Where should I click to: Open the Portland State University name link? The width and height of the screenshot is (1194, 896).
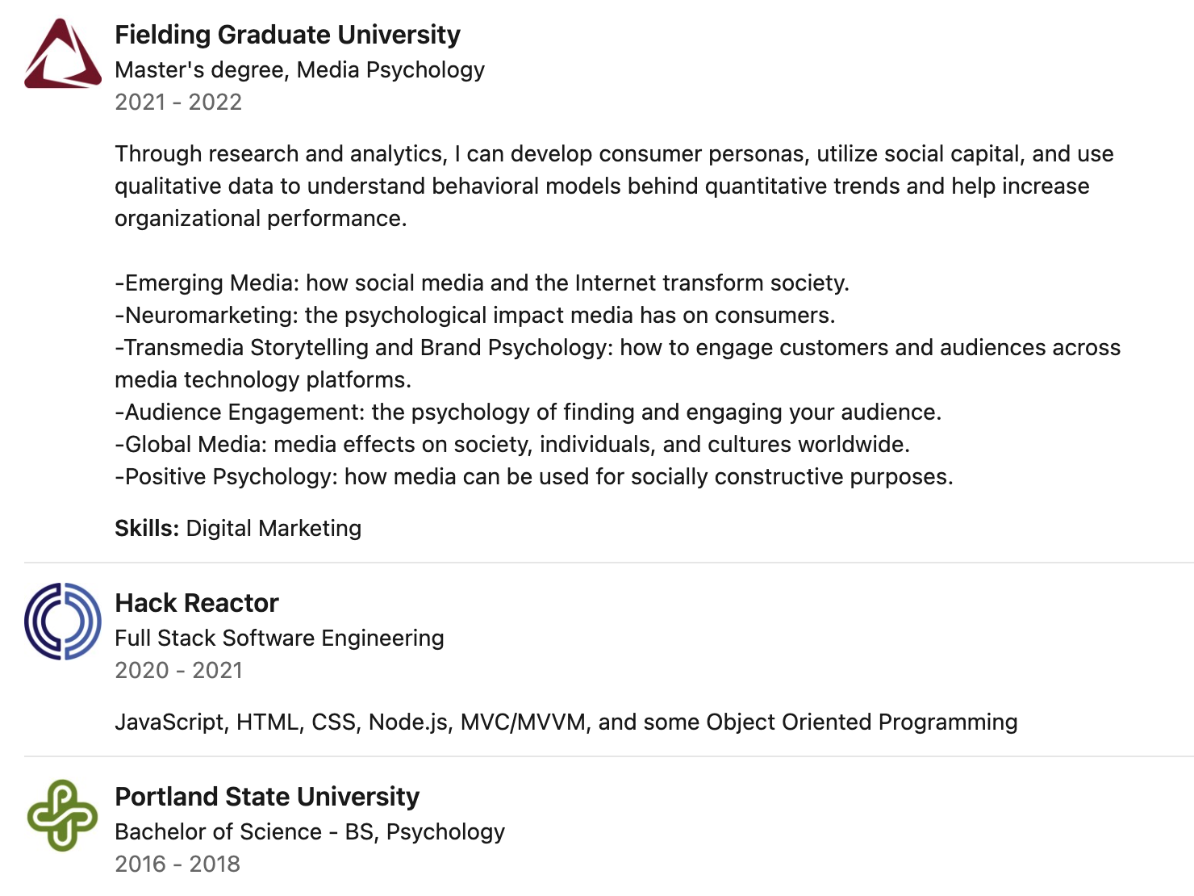point(267,797)
